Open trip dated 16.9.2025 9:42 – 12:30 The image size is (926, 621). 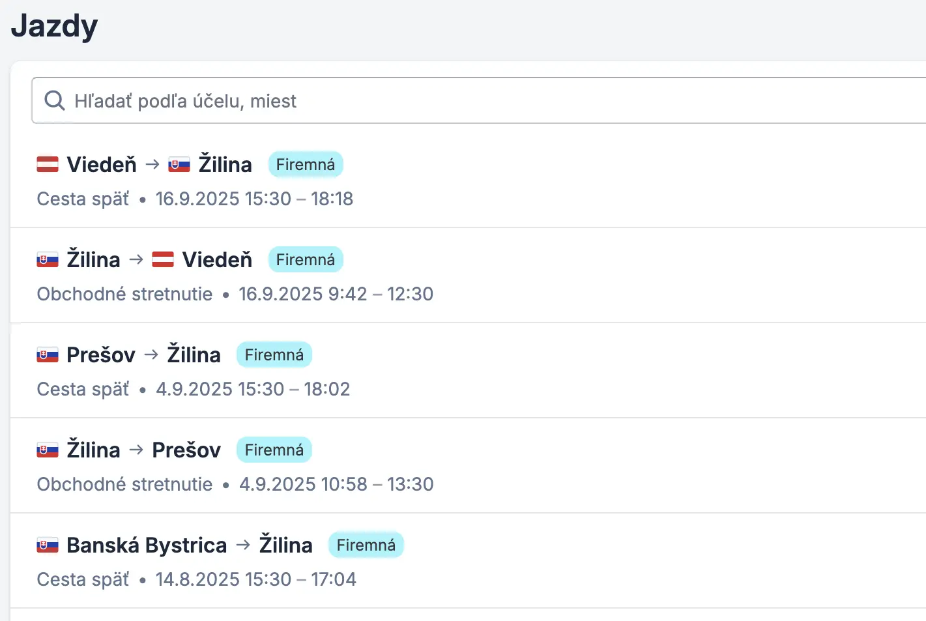pyautogui.click(x=335, y=294)
